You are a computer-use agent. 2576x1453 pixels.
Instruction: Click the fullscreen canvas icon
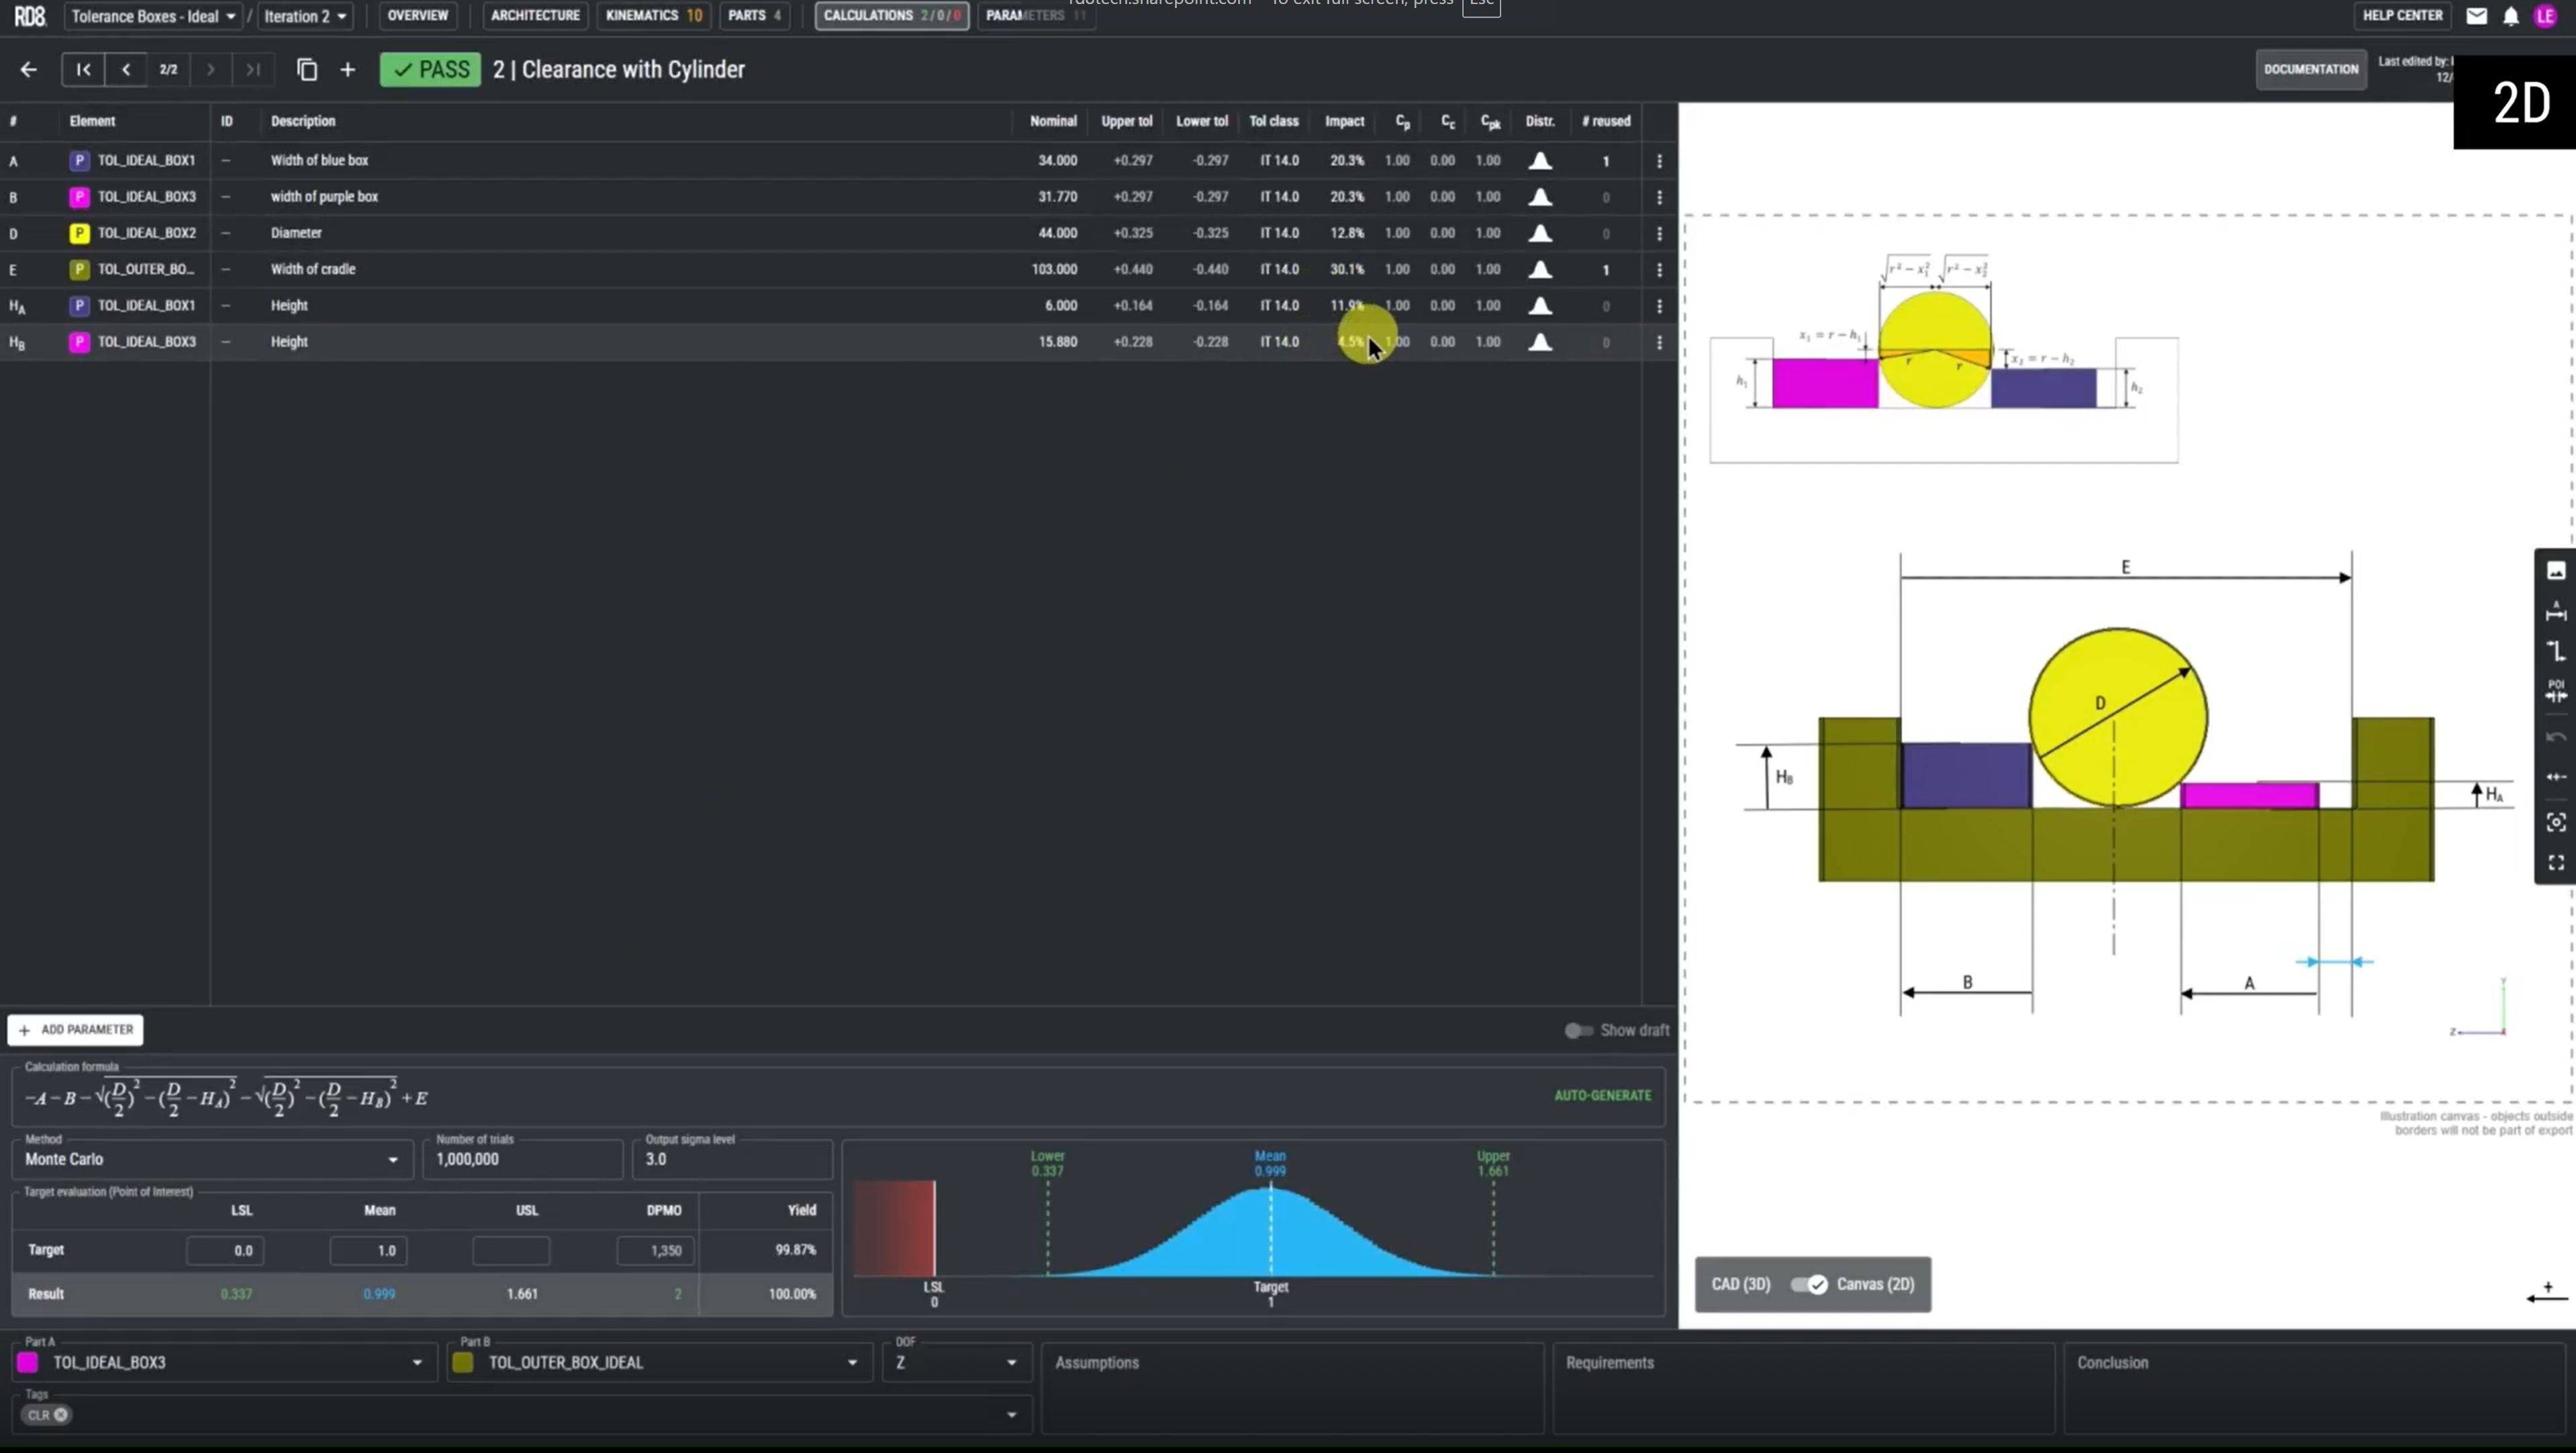coord(2556,863)
